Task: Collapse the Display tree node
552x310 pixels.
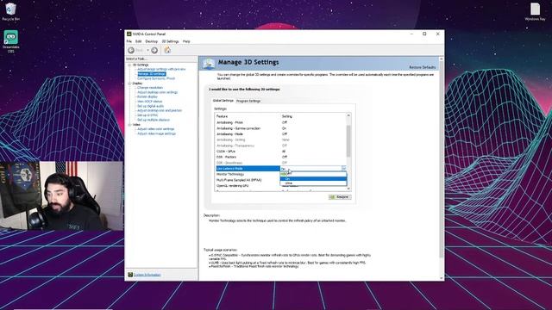Action: coord(129,84)
